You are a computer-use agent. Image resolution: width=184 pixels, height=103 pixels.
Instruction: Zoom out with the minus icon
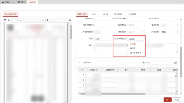43,20
